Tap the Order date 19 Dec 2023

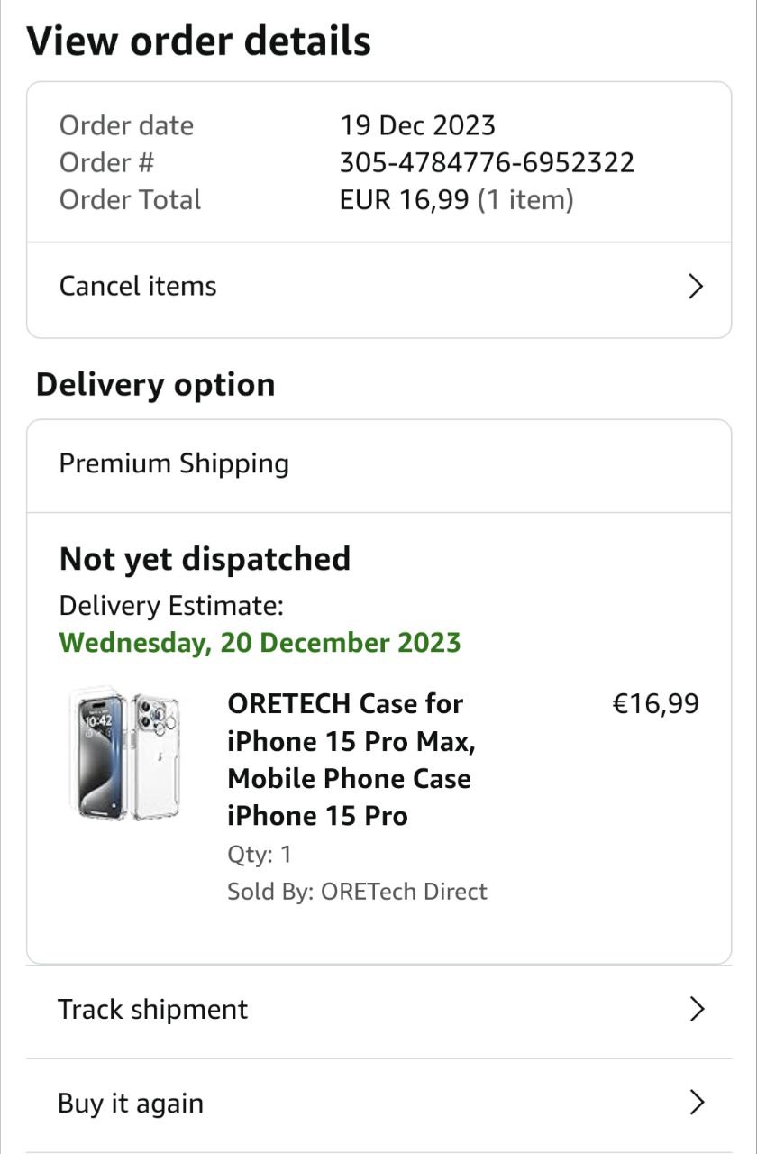pos(417,125)
